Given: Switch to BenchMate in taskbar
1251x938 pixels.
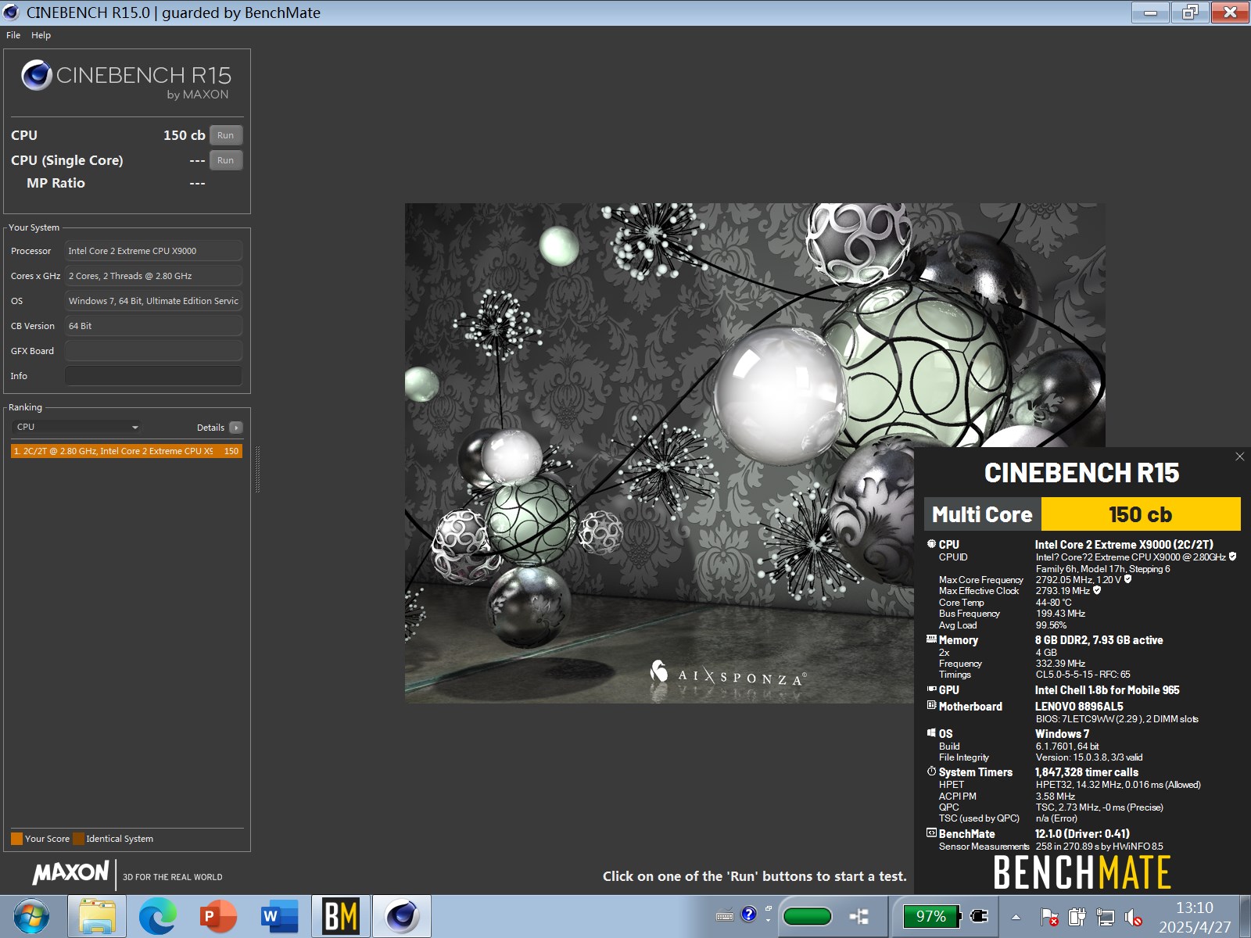Looking at the screenshot, I should (341, 917).
